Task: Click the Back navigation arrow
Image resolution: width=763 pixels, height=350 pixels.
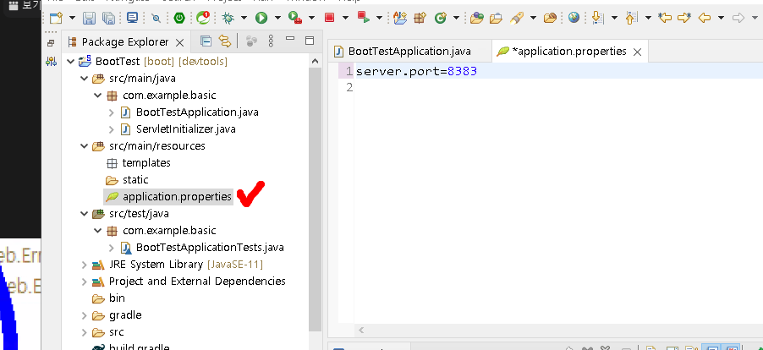Action: [704, 18]
